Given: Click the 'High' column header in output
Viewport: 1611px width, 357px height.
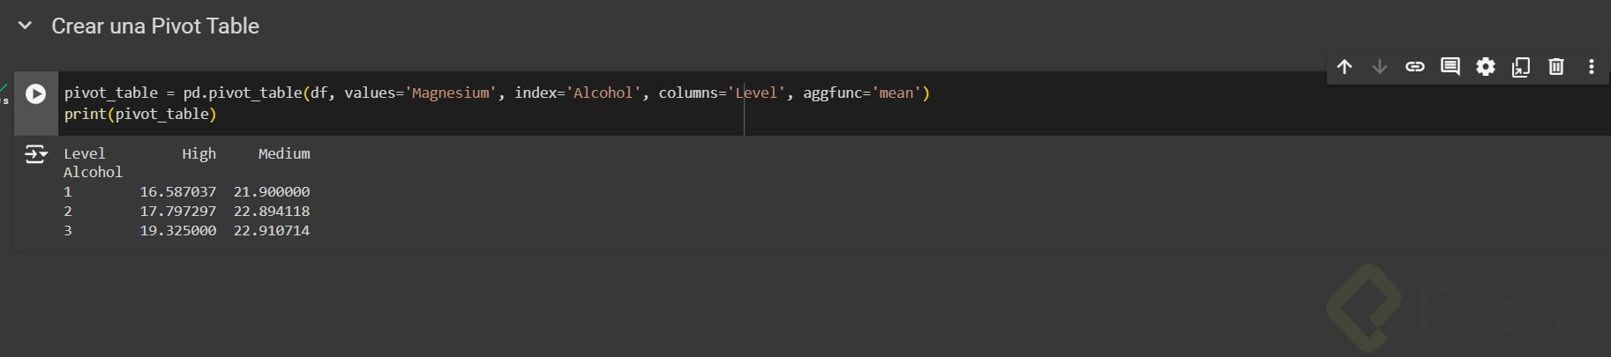Looking at the screenshot, I should pyautogui.click(x=199, y=153).
